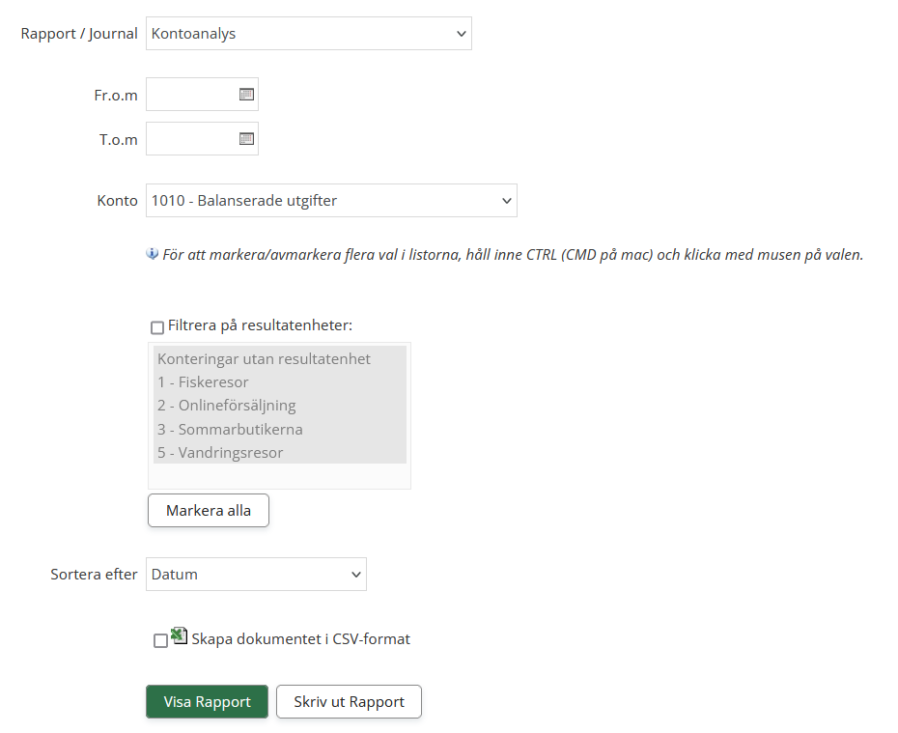Tick the Skapa dokumentet i CSV-format checkbox
Viewport: 898px width, 733px height.
point(160,640)
